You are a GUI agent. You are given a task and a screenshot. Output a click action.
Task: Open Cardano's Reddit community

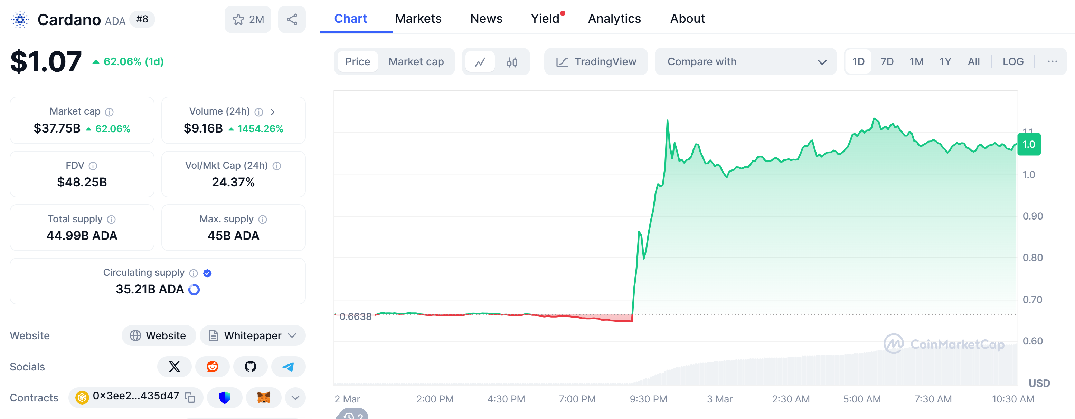(x=213, y=367)
